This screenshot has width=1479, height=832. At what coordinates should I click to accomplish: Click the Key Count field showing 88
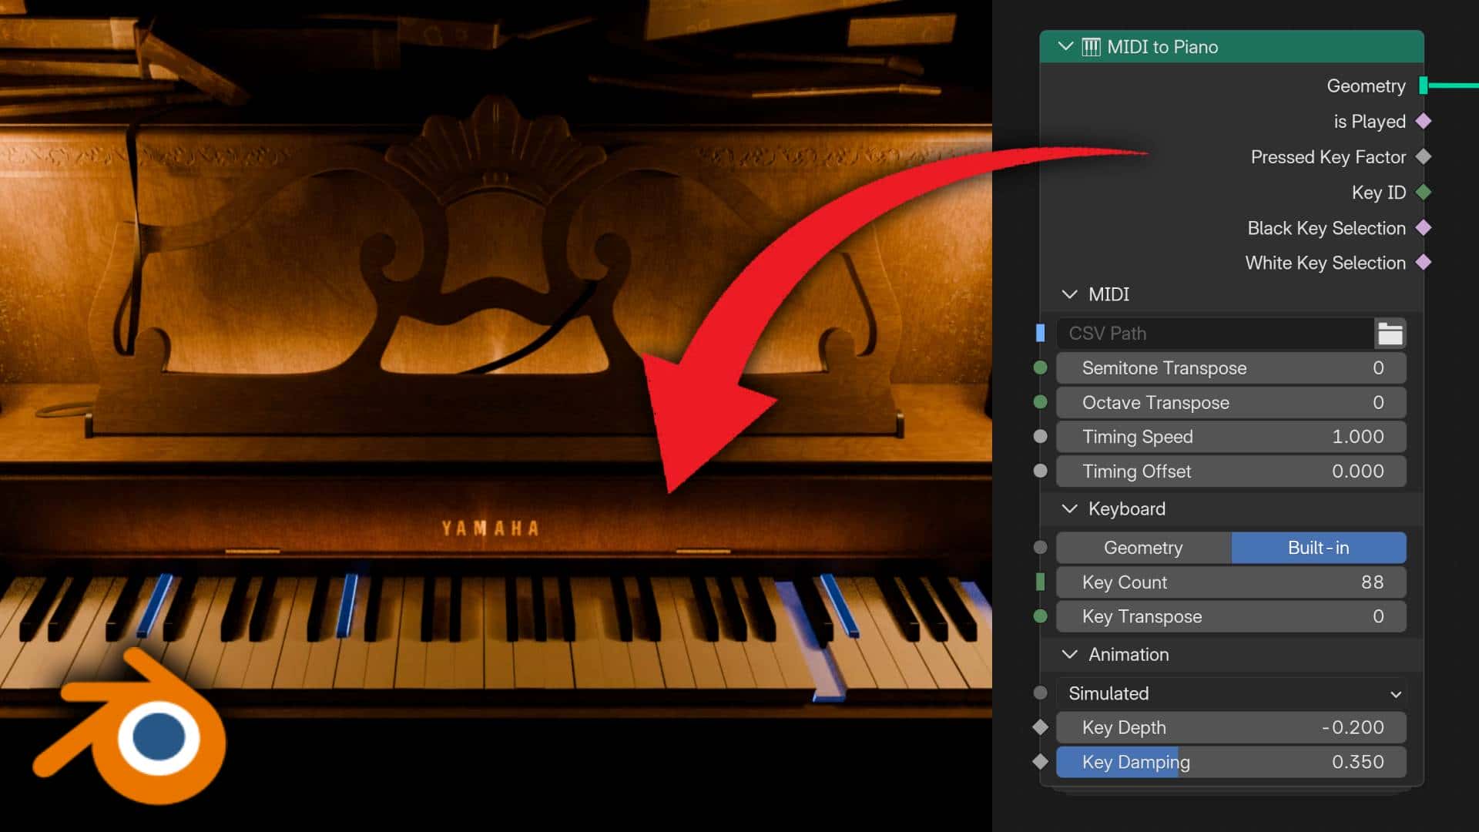click(1230, 582)
